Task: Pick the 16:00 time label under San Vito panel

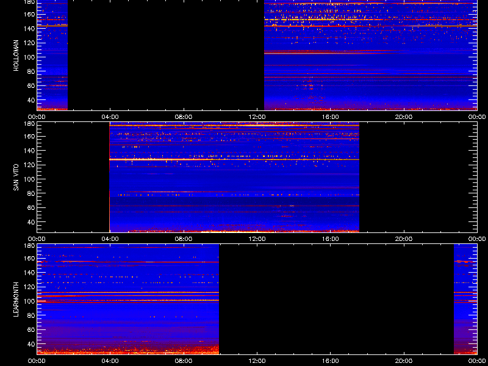Action: 330,239
